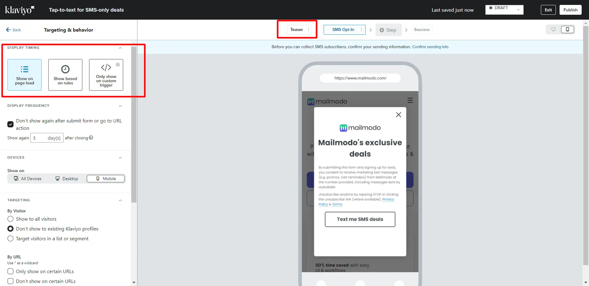This screenshot has width=589, height=286.
Task: Open the mailmodo hamburger menu in preview
Action: pyautogui.click(x=410, y=100)
